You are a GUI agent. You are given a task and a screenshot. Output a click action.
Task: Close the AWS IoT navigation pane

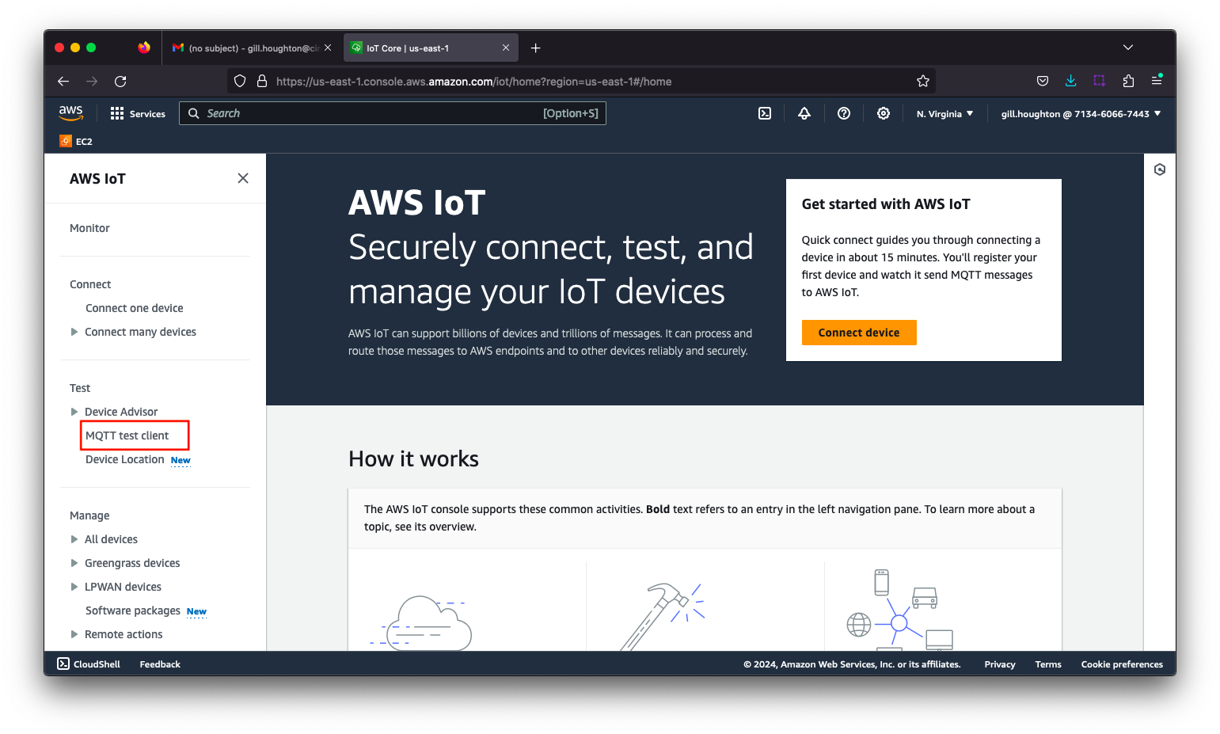coord(243,178)
